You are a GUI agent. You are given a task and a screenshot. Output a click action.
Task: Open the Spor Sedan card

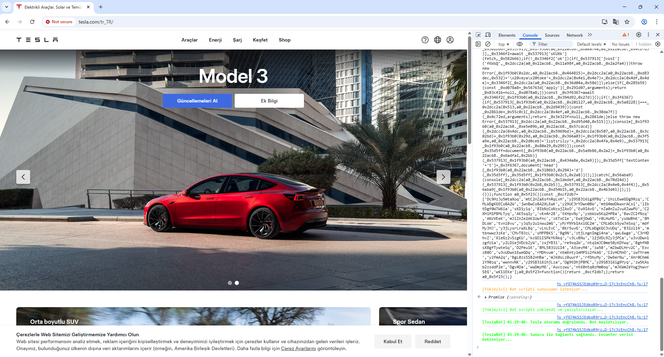point(423,316)
